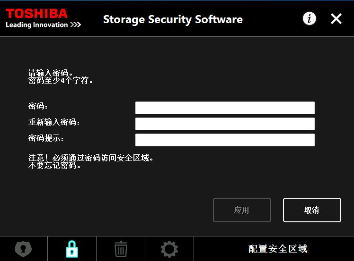Click the 不要忘记密码 reminder line
354x261 pixels.
coord(55,166)
